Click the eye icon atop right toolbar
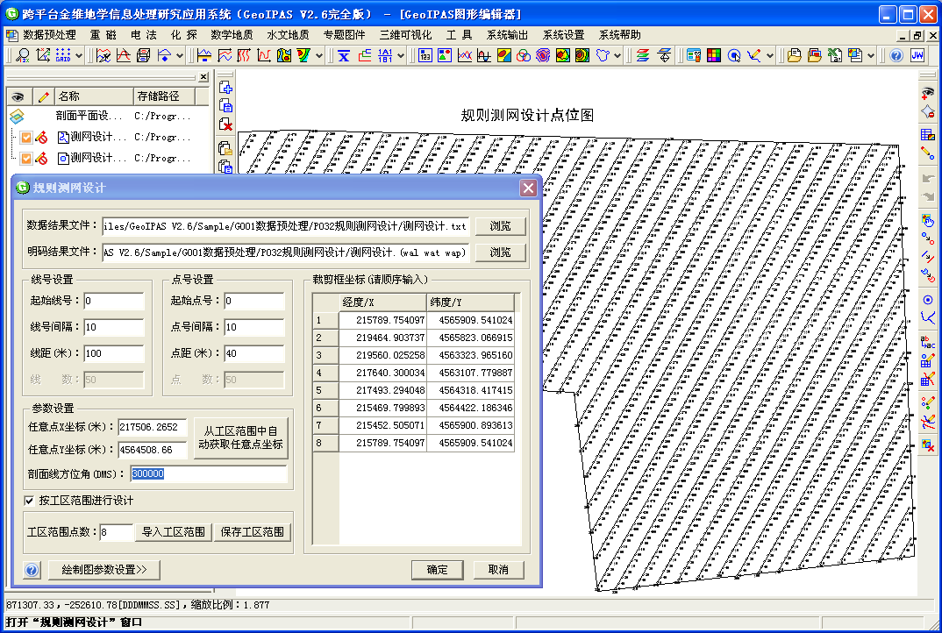Viewport: 942px width, 633px height. click(x=928, y=92)
